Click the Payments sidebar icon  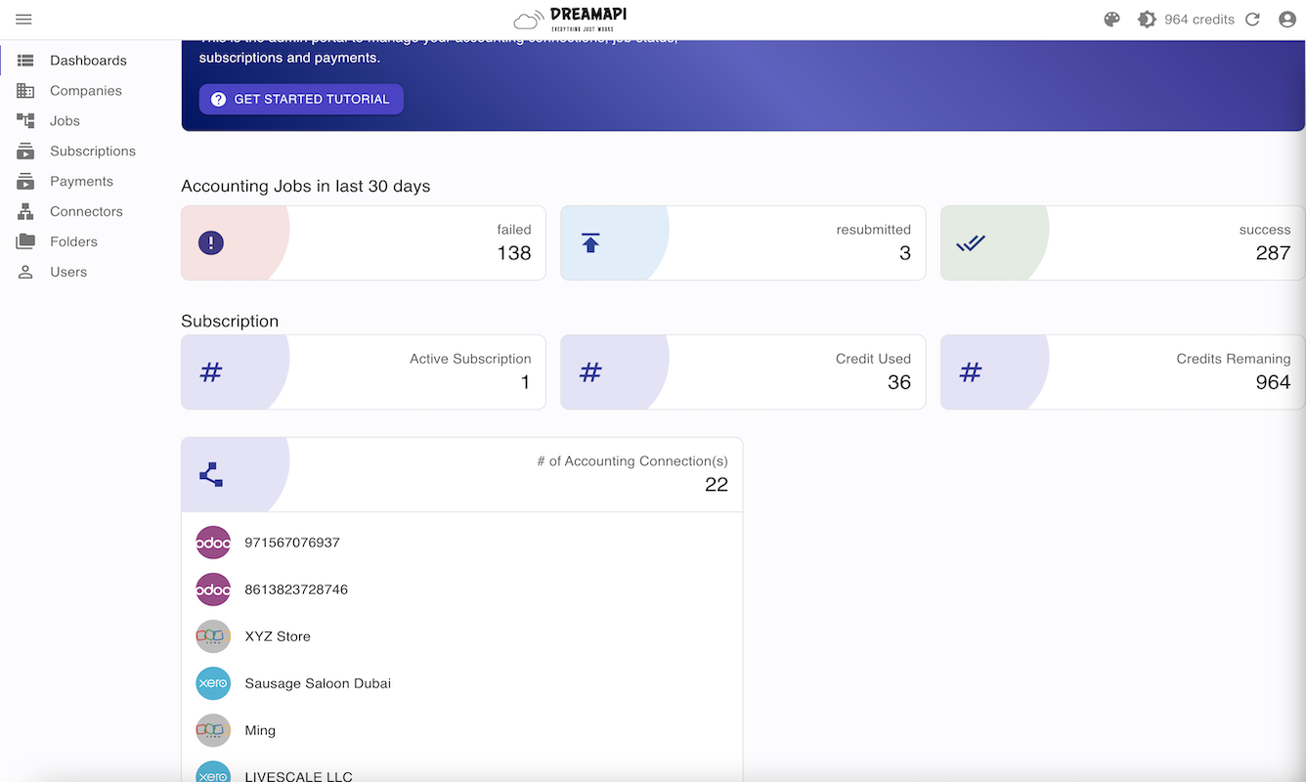click(x=25, y=182)
